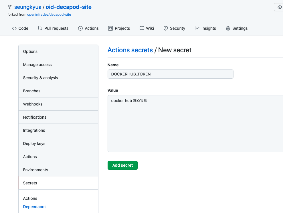Screen dimensions: 283x213
Task: Click the Code tab brackets icon
Action: pyautogui.click(x=14, y=28)
